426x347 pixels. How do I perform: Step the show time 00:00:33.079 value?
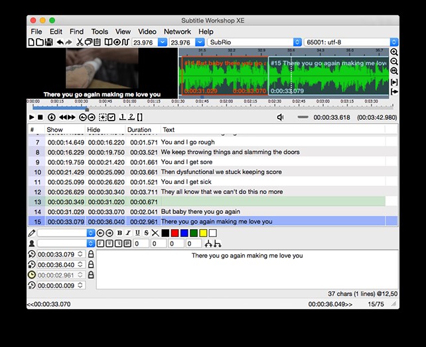pyautogui.click(x=80, y=254)
